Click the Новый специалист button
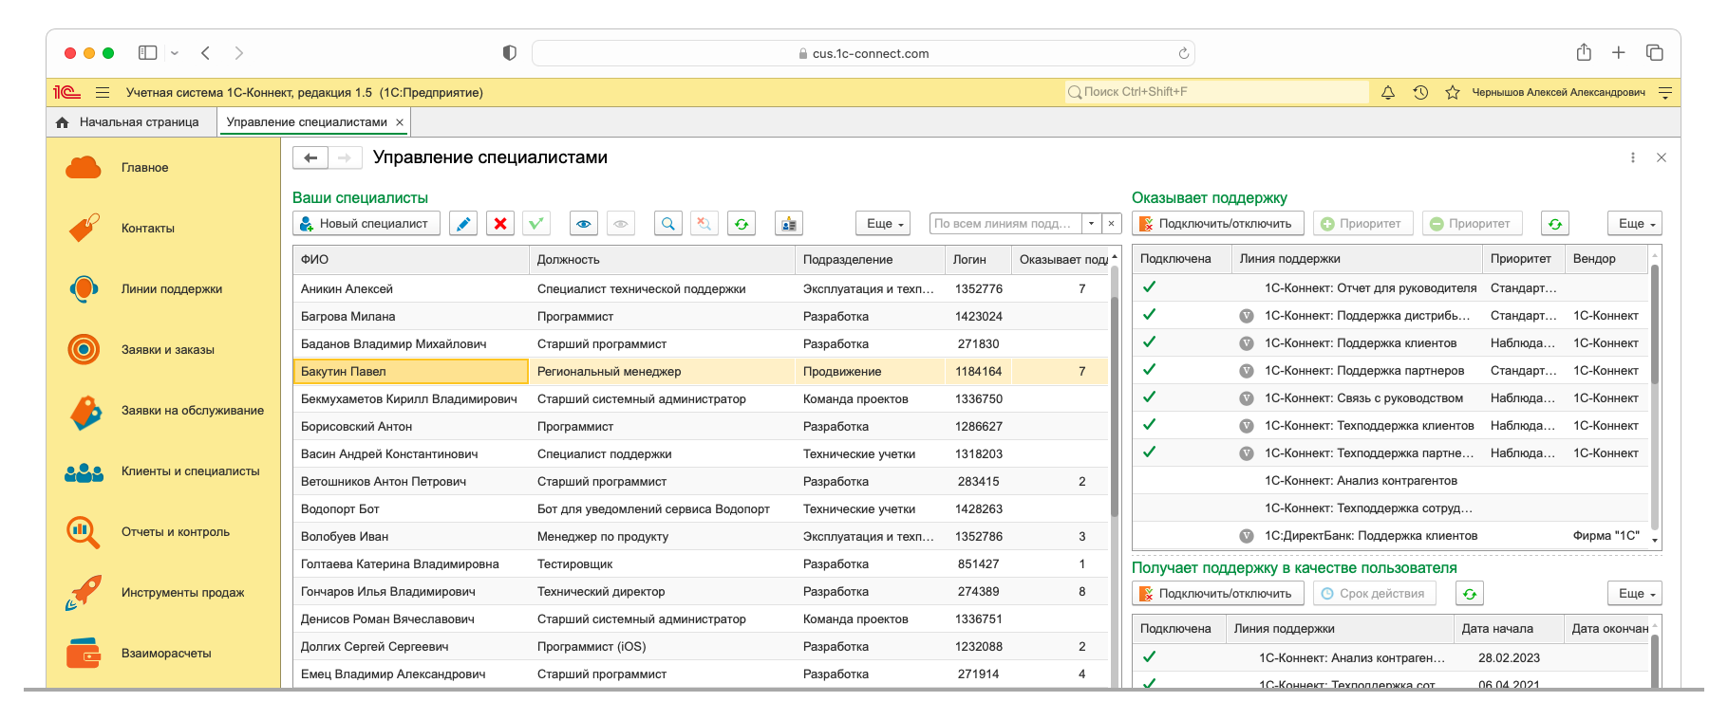 pyautogui.click(x=366, y=224)
